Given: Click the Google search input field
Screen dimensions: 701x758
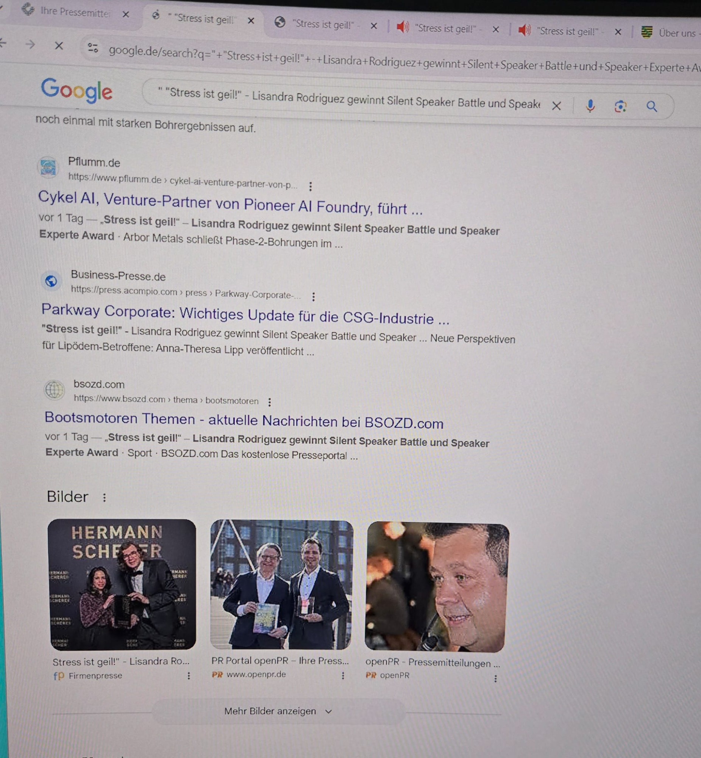Looking at the screenshot, I should pos(349,99).
